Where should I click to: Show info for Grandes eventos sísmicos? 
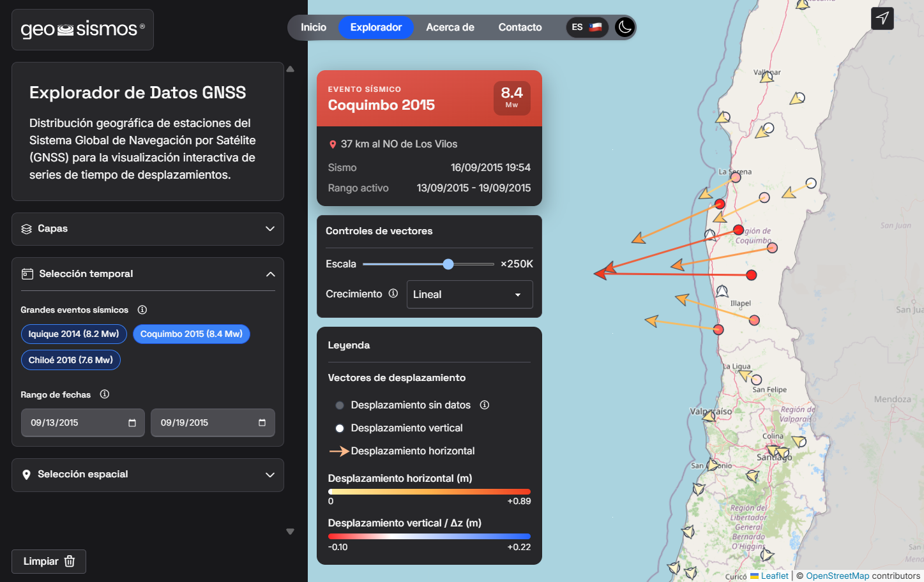[x=142, y=310]
